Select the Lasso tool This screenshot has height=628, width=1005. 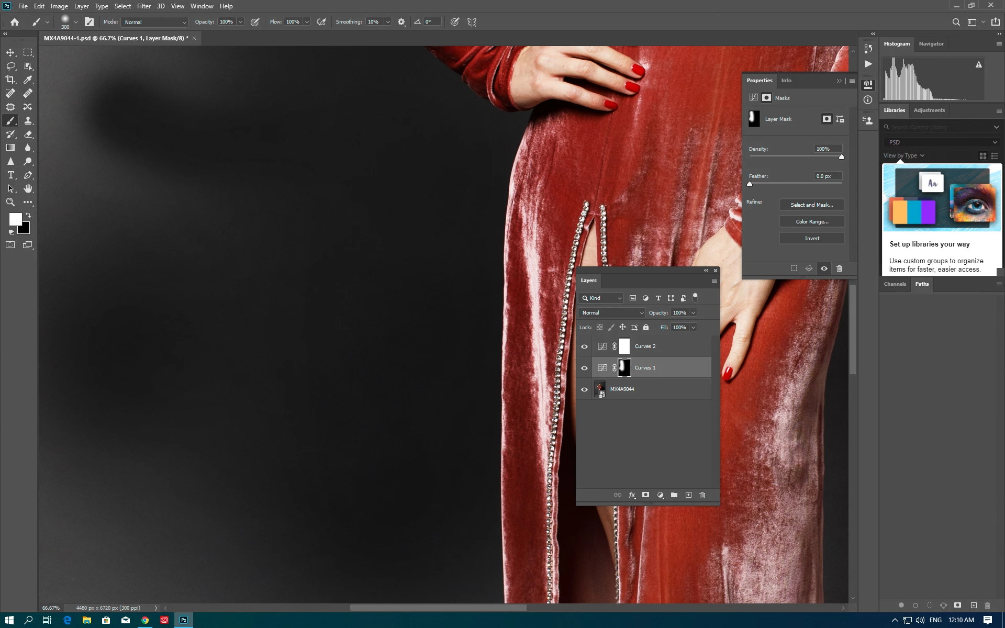click(x=10, y=66)
